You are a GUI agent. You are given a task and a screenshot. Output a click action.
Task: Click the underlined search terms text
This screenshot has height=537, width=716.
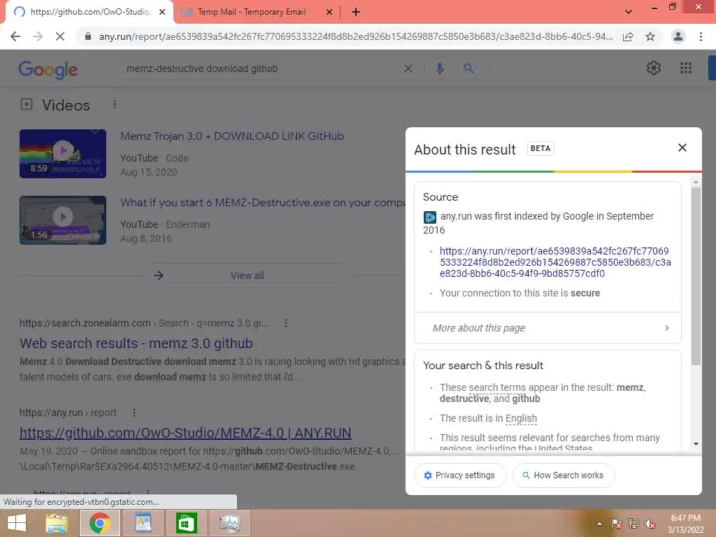(496, 387)
